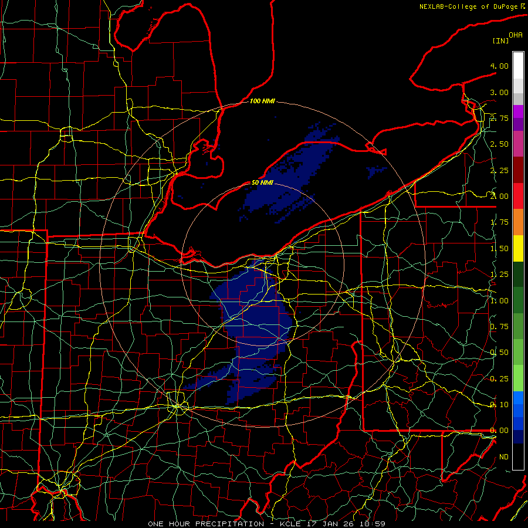Image resolution: width=528 pixels, height=528 pixels.
Task: Click the [IN] units label
Action: 501,40
